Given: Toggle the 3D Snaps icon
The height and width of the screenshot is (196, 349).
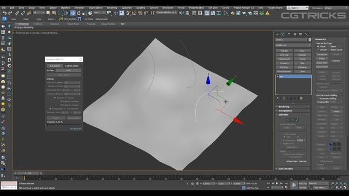Looking at the screenshot, I should point(128,13).
